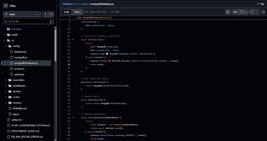Click the app.js file icon
This screenshot has width=267, height=141.
(10, 114)
